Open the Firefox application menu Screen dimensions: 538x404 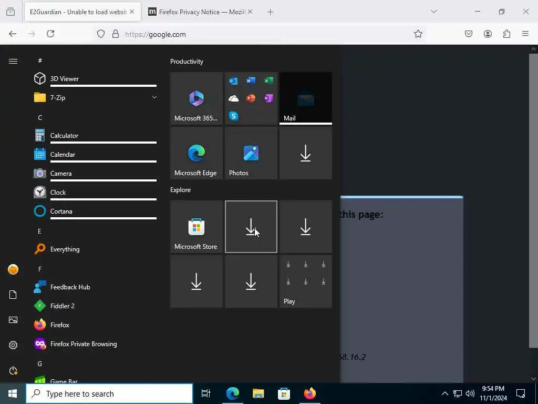coord(525,34)
